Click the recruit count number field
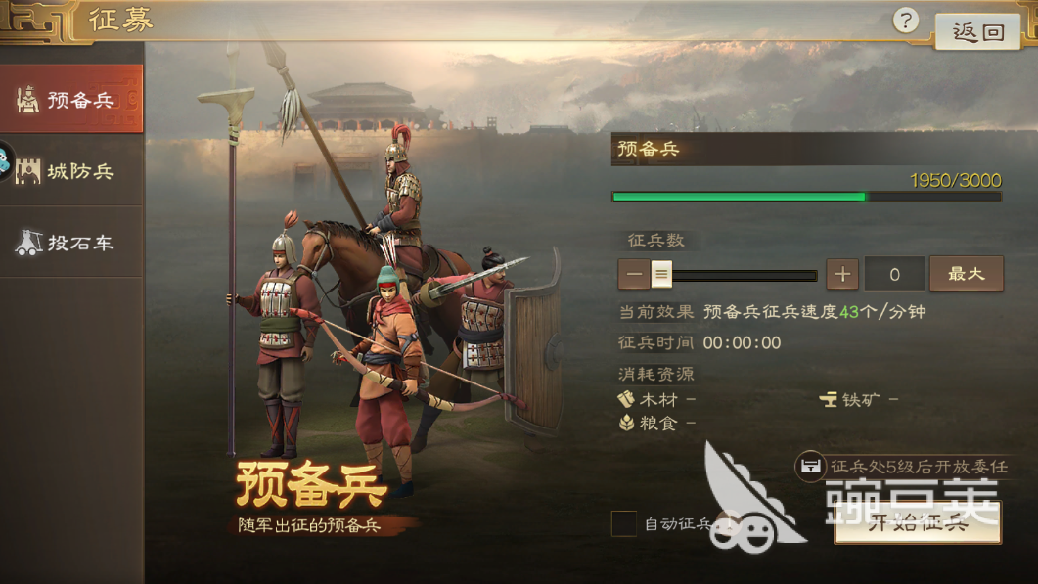This screenshot has width=1038, height=584. [x=894, y=274]
